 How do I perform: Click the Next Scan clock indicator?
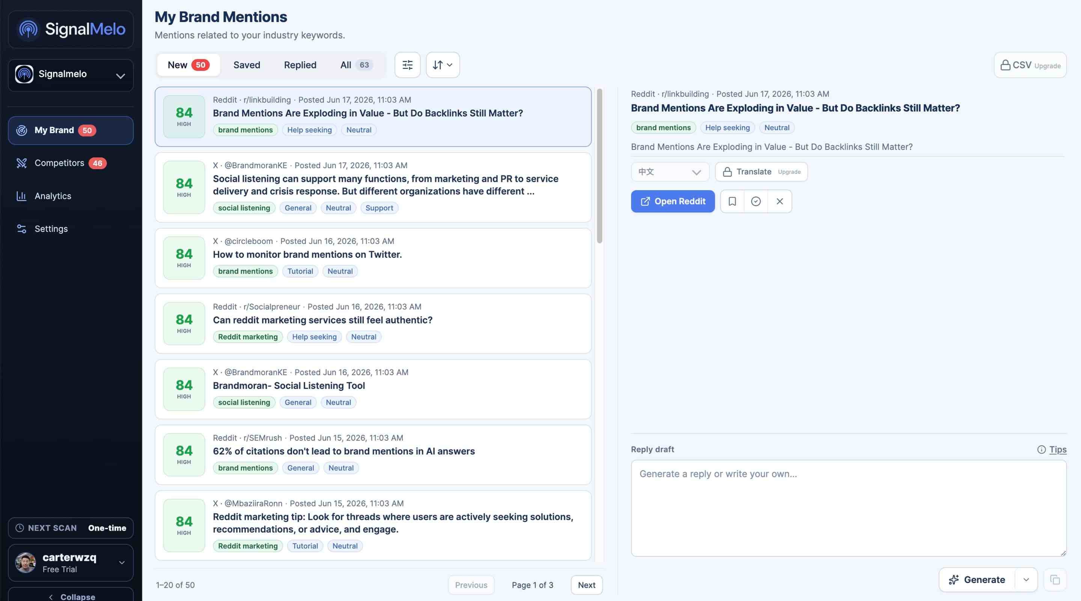71,528
